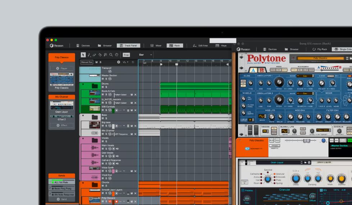
Task: Select the Magnifying glass zoom tool
Action: click(x=111, y=55)
